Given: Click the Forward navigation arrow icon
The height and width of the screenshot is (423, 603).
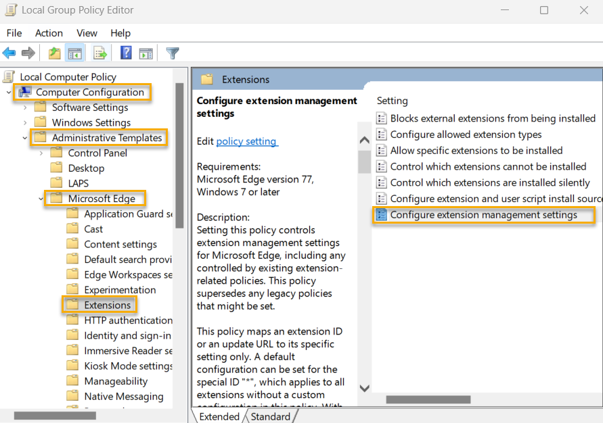Looking at the screenshot, I should click(x=28, y=53).
